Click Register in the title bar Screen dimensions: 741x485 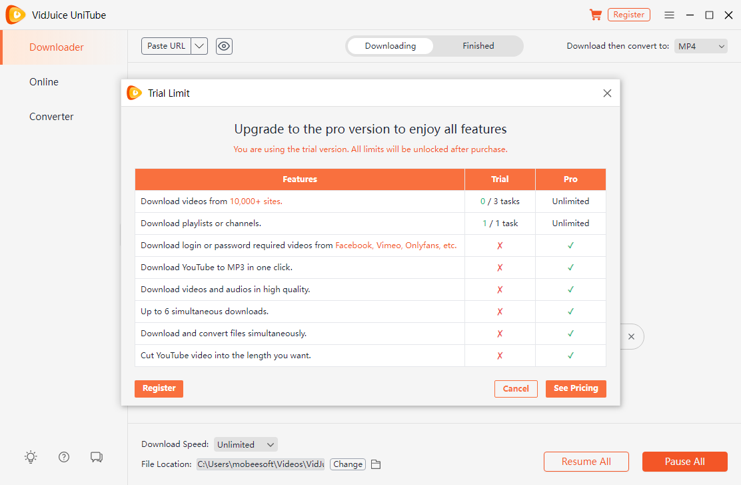click(629, 15)
